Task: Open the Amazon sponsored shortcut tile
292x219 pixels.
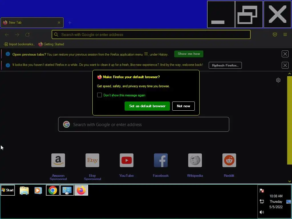Action: click(58, 160)
